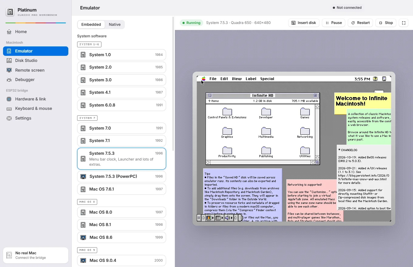Open the Help balloon menu icon
Screen dimensions: 413x267
(x=375, y=79)
